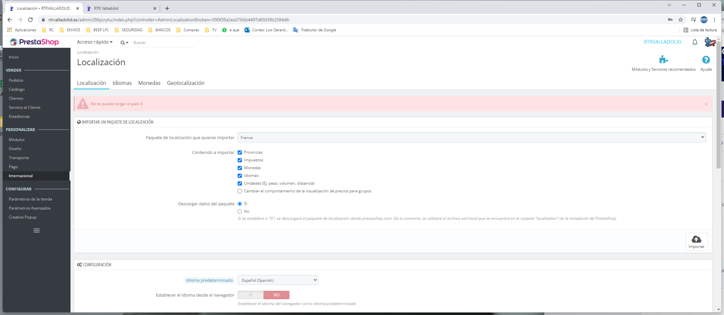Dismiss the red error alert
724x315 pixels.
(706, 104)
